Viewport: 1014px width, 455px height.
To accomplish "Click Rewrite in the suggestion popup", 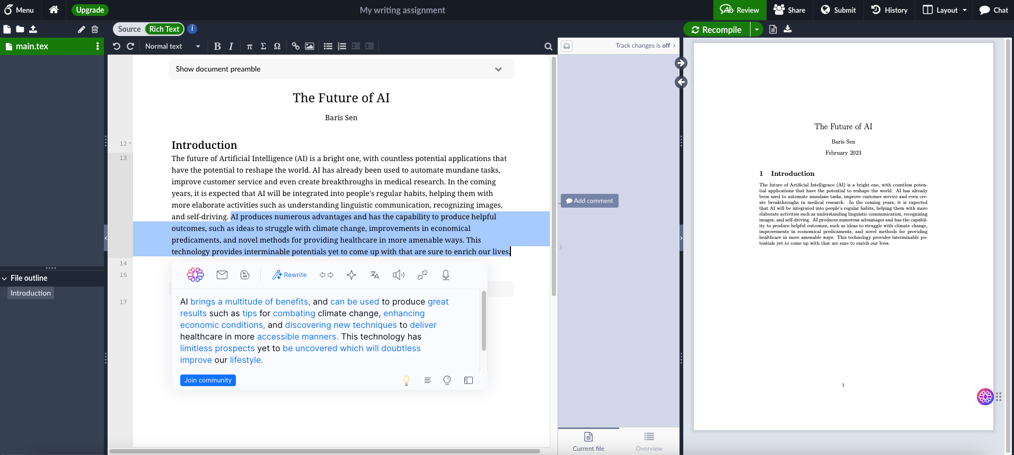I will pyautogui.click(x=289, y=275).
